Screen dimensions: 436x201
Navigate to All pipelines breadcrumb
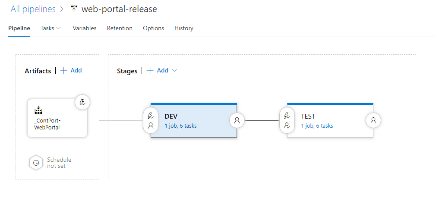[33, 9]
